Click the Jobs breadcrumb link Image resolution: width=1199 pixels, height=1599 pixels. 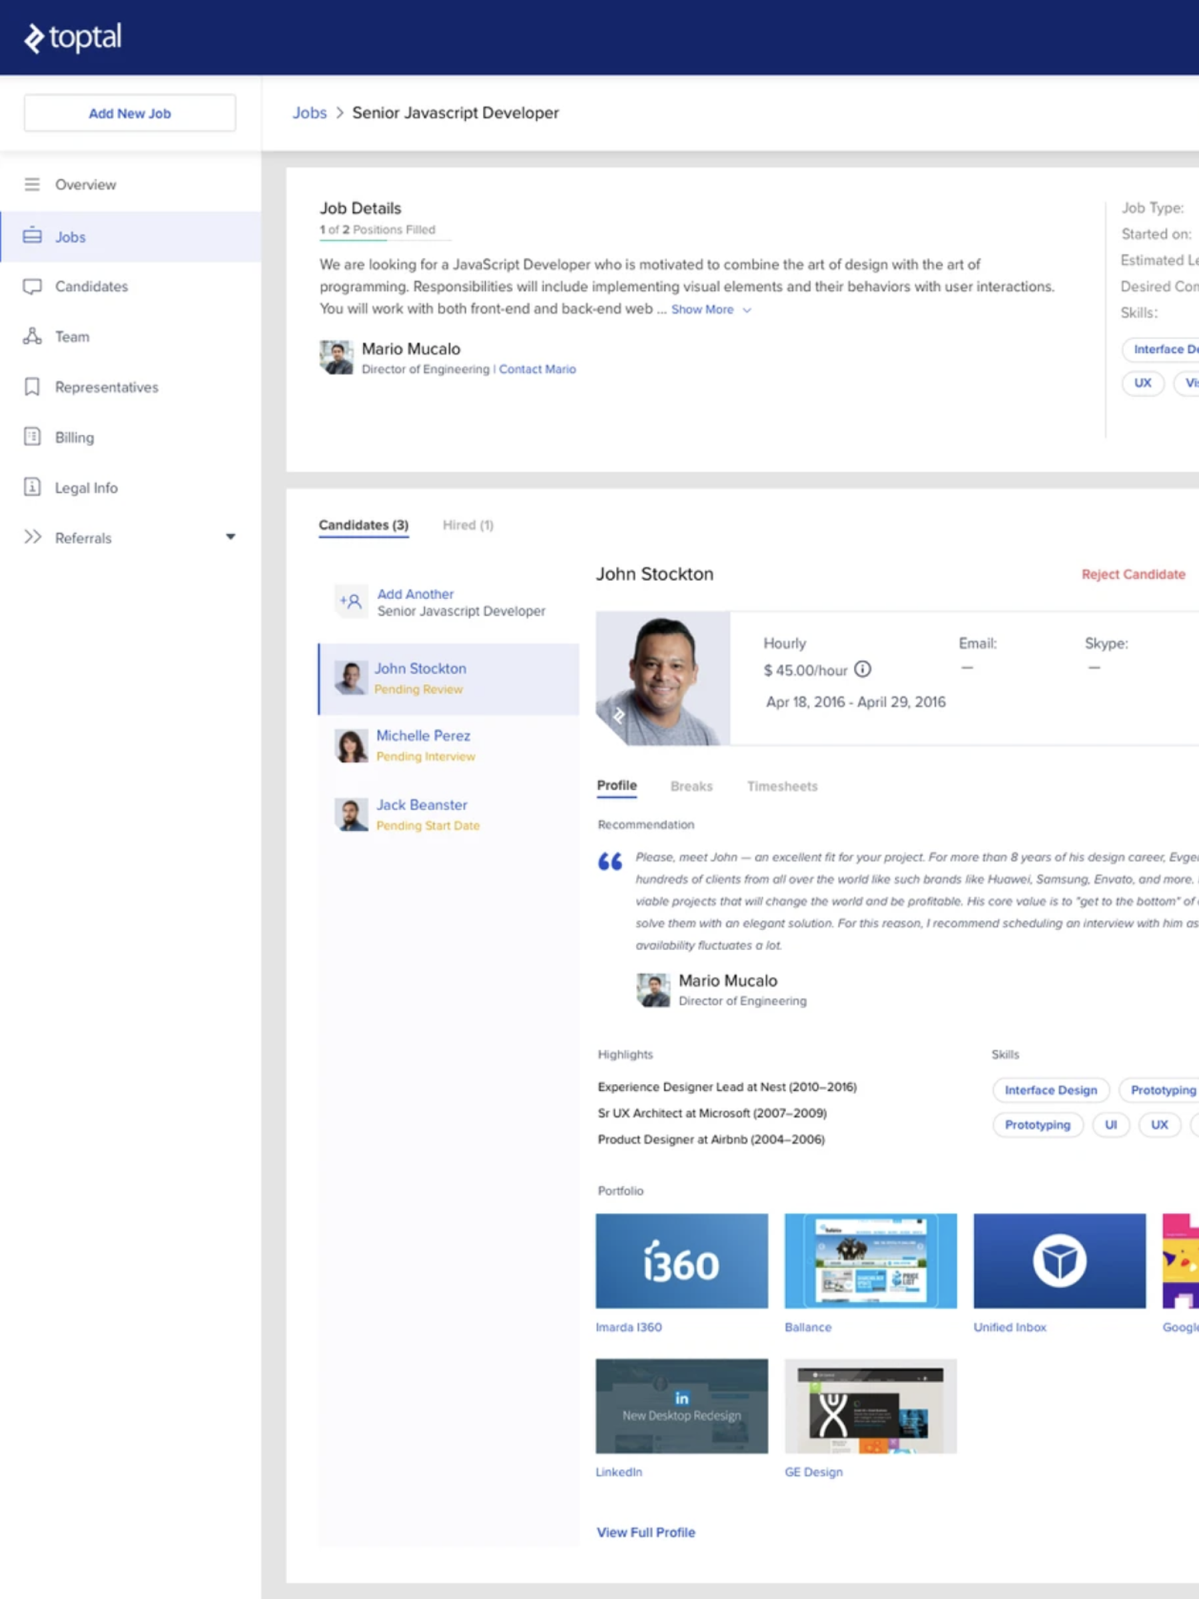309,113
